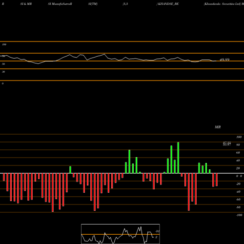Image resolution: width=244 pixels, height=244 pixels.
Task: Click the "30" label in RSI panel
Action: 3,72
